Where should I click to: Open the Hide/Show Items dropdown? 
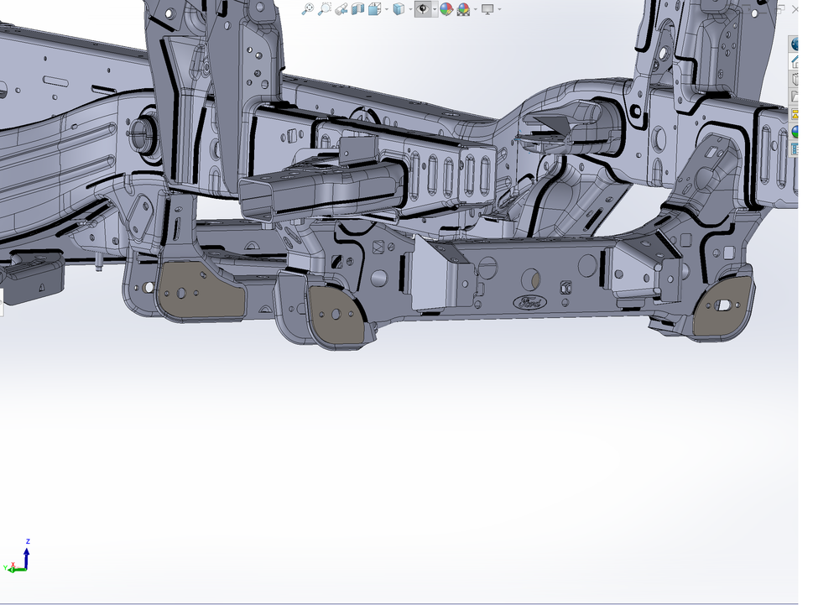tap(434, 9)
